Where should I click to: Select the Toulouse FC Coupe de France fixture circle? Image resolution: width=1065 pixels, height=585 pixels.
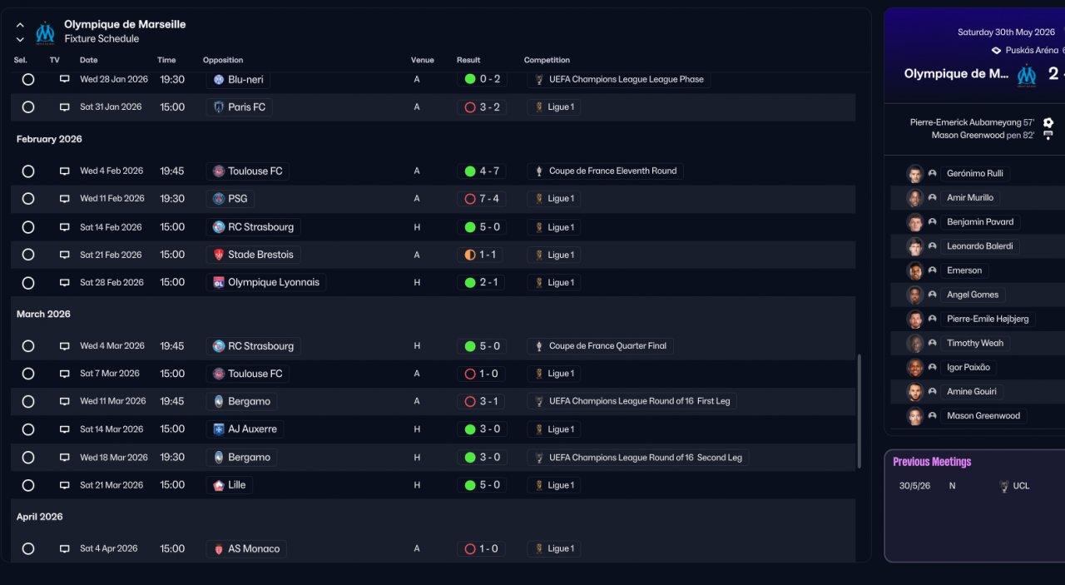(x=28, y=171)
